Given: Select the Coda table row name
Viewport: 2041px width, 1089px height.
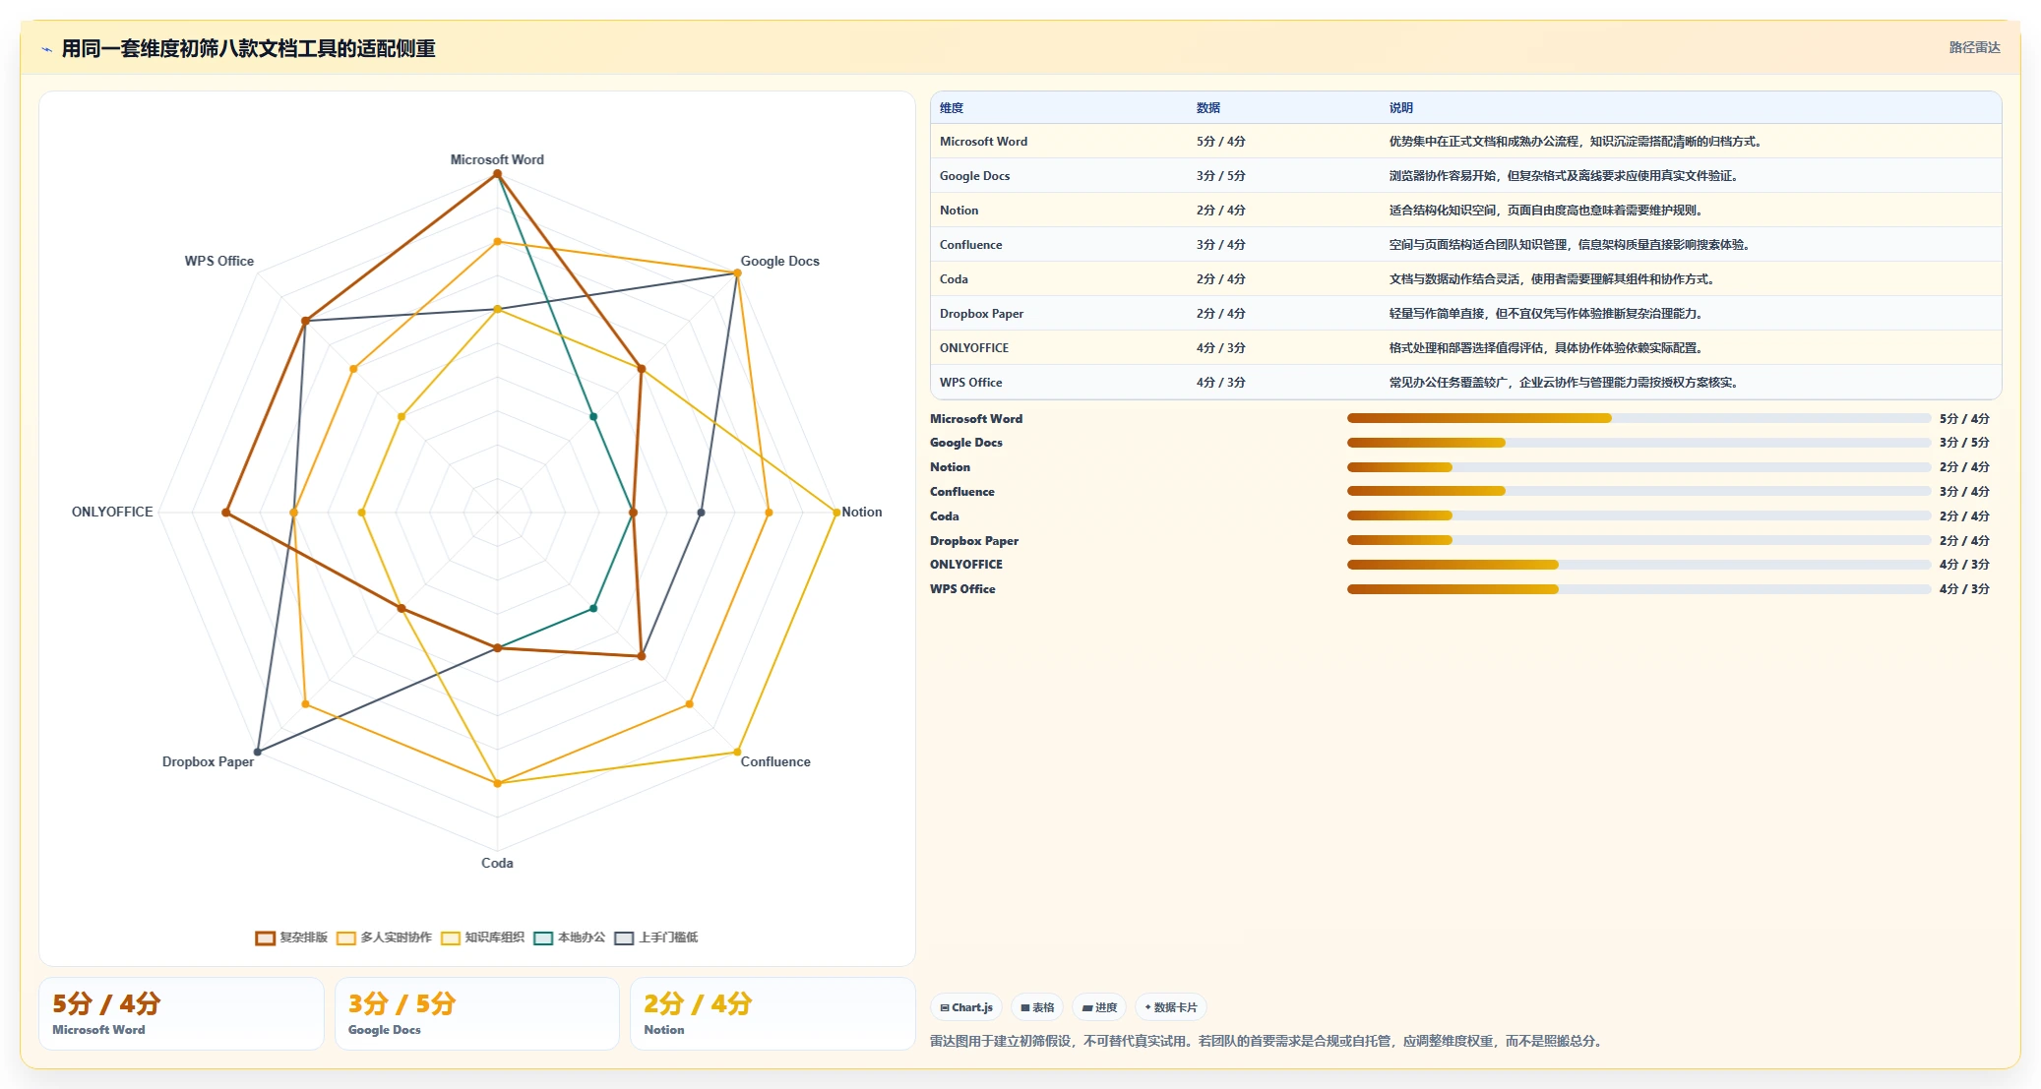Looking at the screenshot, I should [x=954, y=279].
